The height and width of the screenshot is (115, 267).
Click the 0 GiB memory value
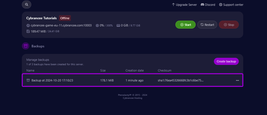click(x=125, y=25)
